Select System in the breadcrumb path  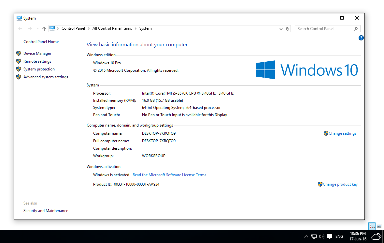146,28
